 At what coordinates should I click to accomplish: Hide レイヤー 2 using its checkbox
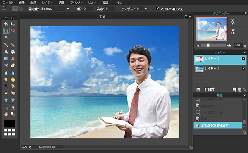[243, 68]
